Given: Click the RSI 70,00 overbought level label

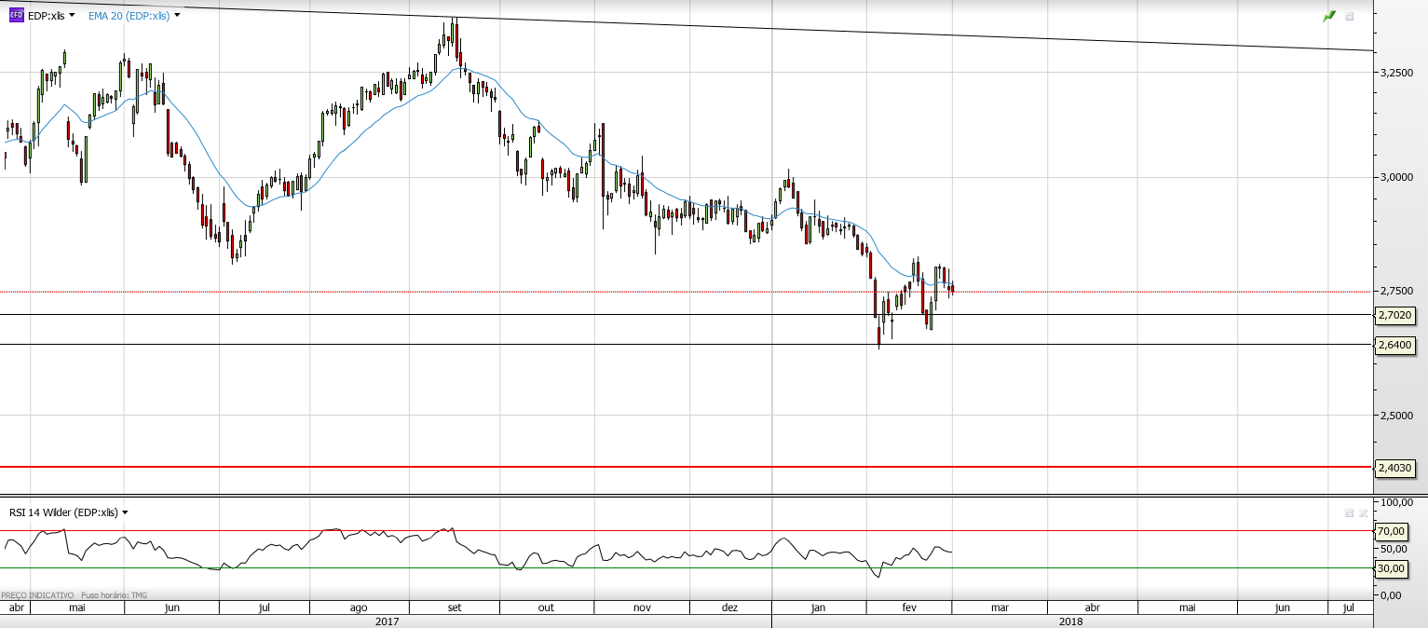Looking at the screenshot, I should (1391, 531).
